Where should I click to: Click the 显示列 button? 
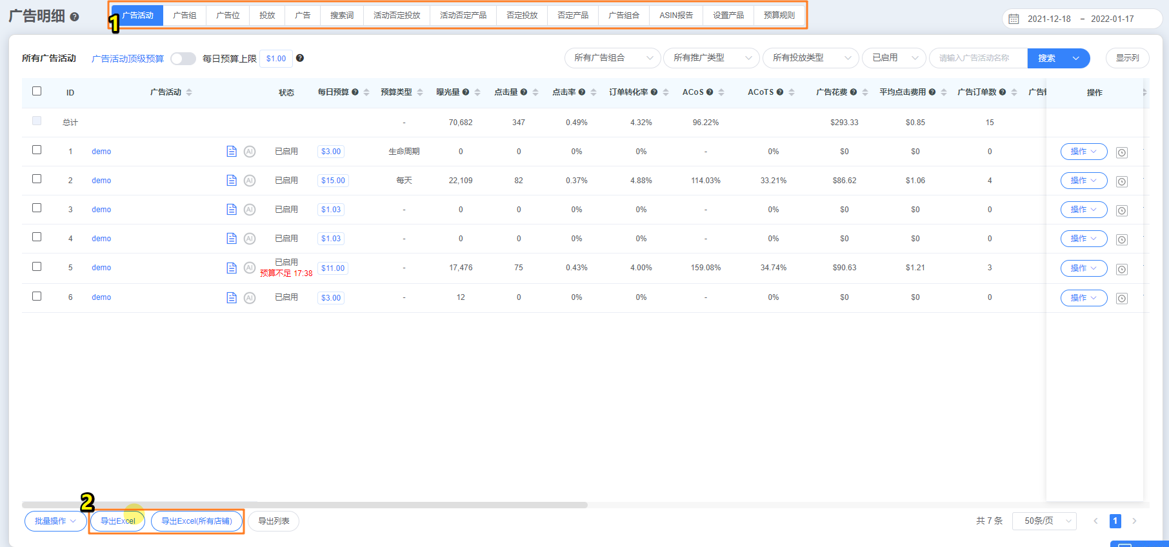click(1127, 58)
